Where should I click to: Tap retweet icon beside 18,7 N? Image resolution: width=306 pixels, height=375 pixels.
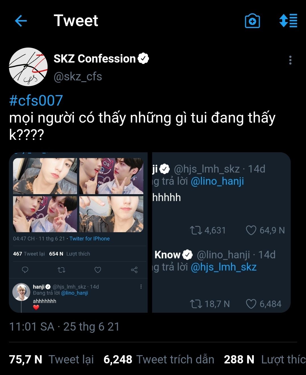coord(196,304)
